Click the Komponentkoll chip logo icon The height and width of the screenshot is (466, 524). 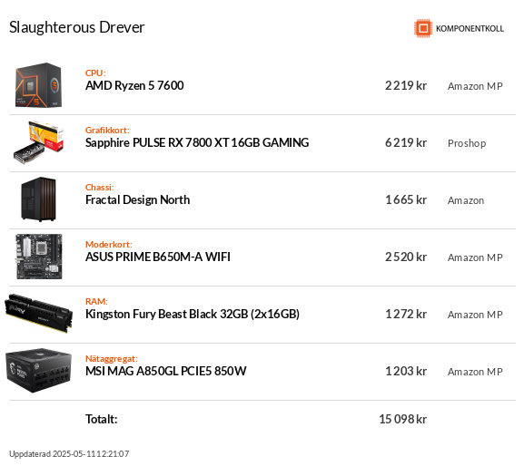click(423, 28)
